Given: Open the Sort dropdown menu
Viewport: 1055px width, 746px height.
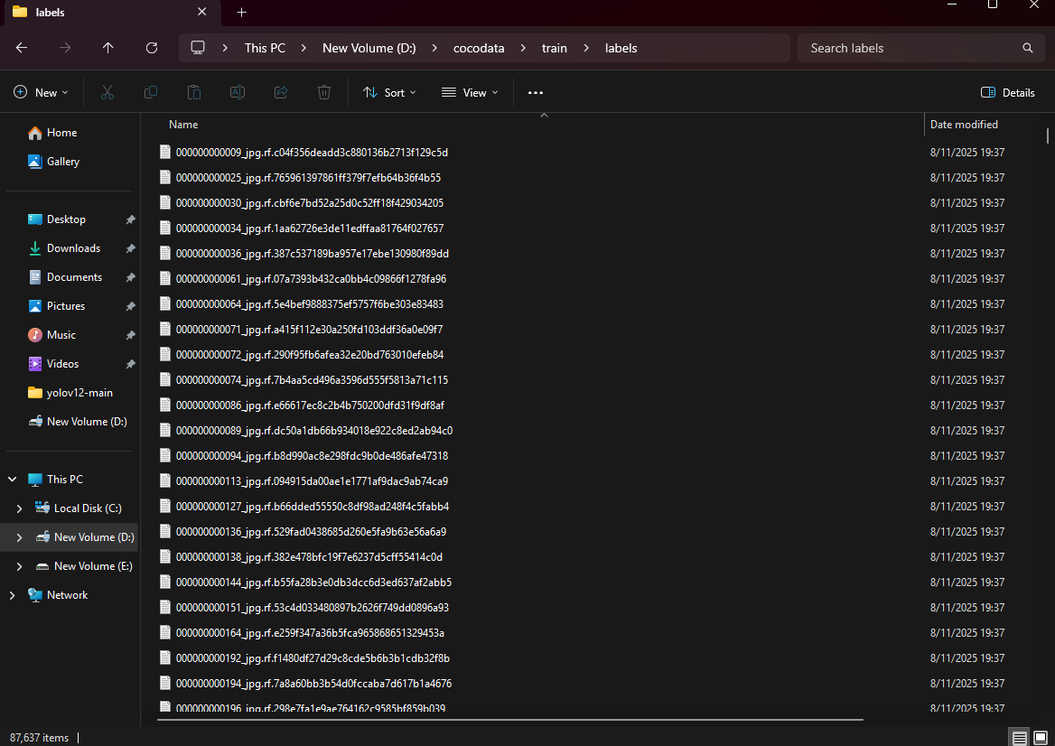Looking at the screenshot, I should (389, 93).
